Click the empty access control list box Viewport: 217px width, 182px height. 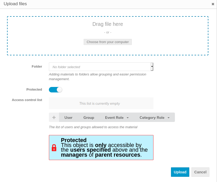pyautogui.click(x=101, y=103)
